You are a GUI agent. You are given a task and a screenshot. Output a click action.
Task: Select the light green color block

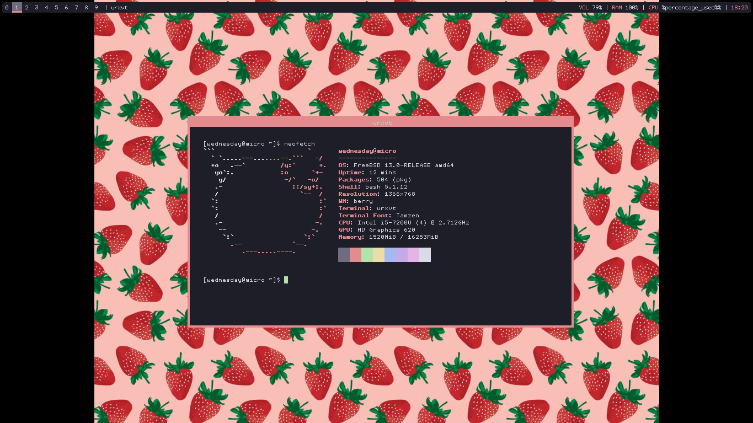(x=367, y=255)
